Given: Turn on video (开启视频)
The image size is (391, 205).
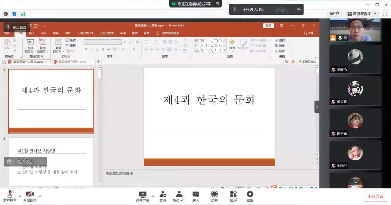Looking at the screenshot, I should pyautogui.click(x=30, y=196).
